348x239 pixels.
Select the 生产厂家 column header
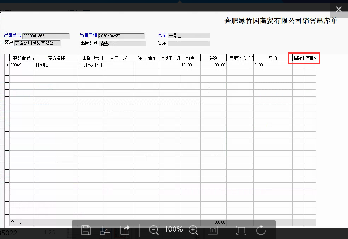point(119,58)
